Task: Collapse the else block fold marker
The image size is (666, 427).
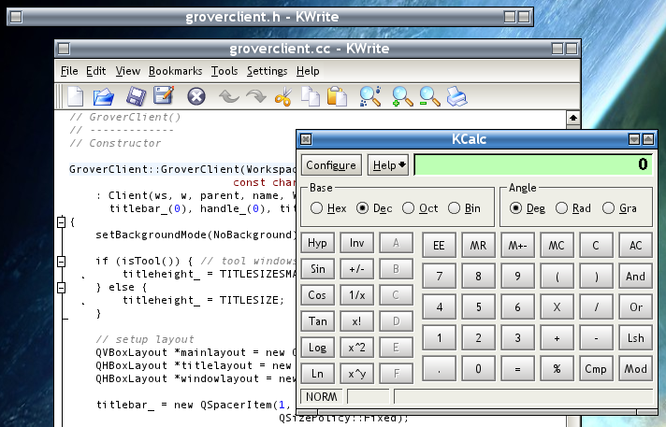Action: (x=61, y=288)
